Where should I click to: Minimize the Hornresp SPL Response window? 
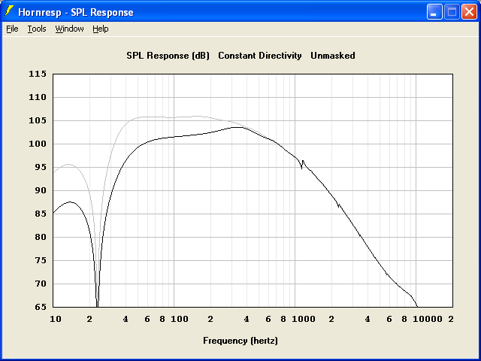(x=434, y=12)
